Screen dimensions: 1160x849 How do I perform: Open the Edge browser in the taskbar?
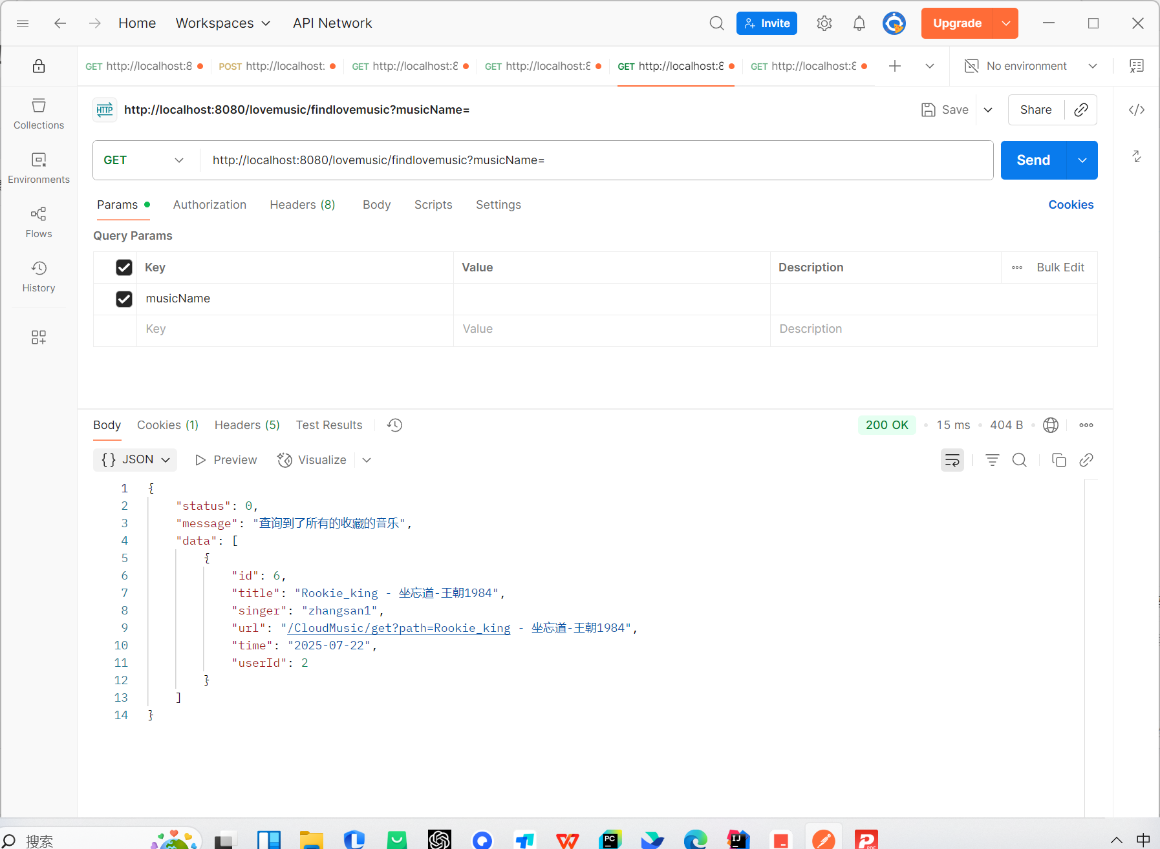click(696, 839)
